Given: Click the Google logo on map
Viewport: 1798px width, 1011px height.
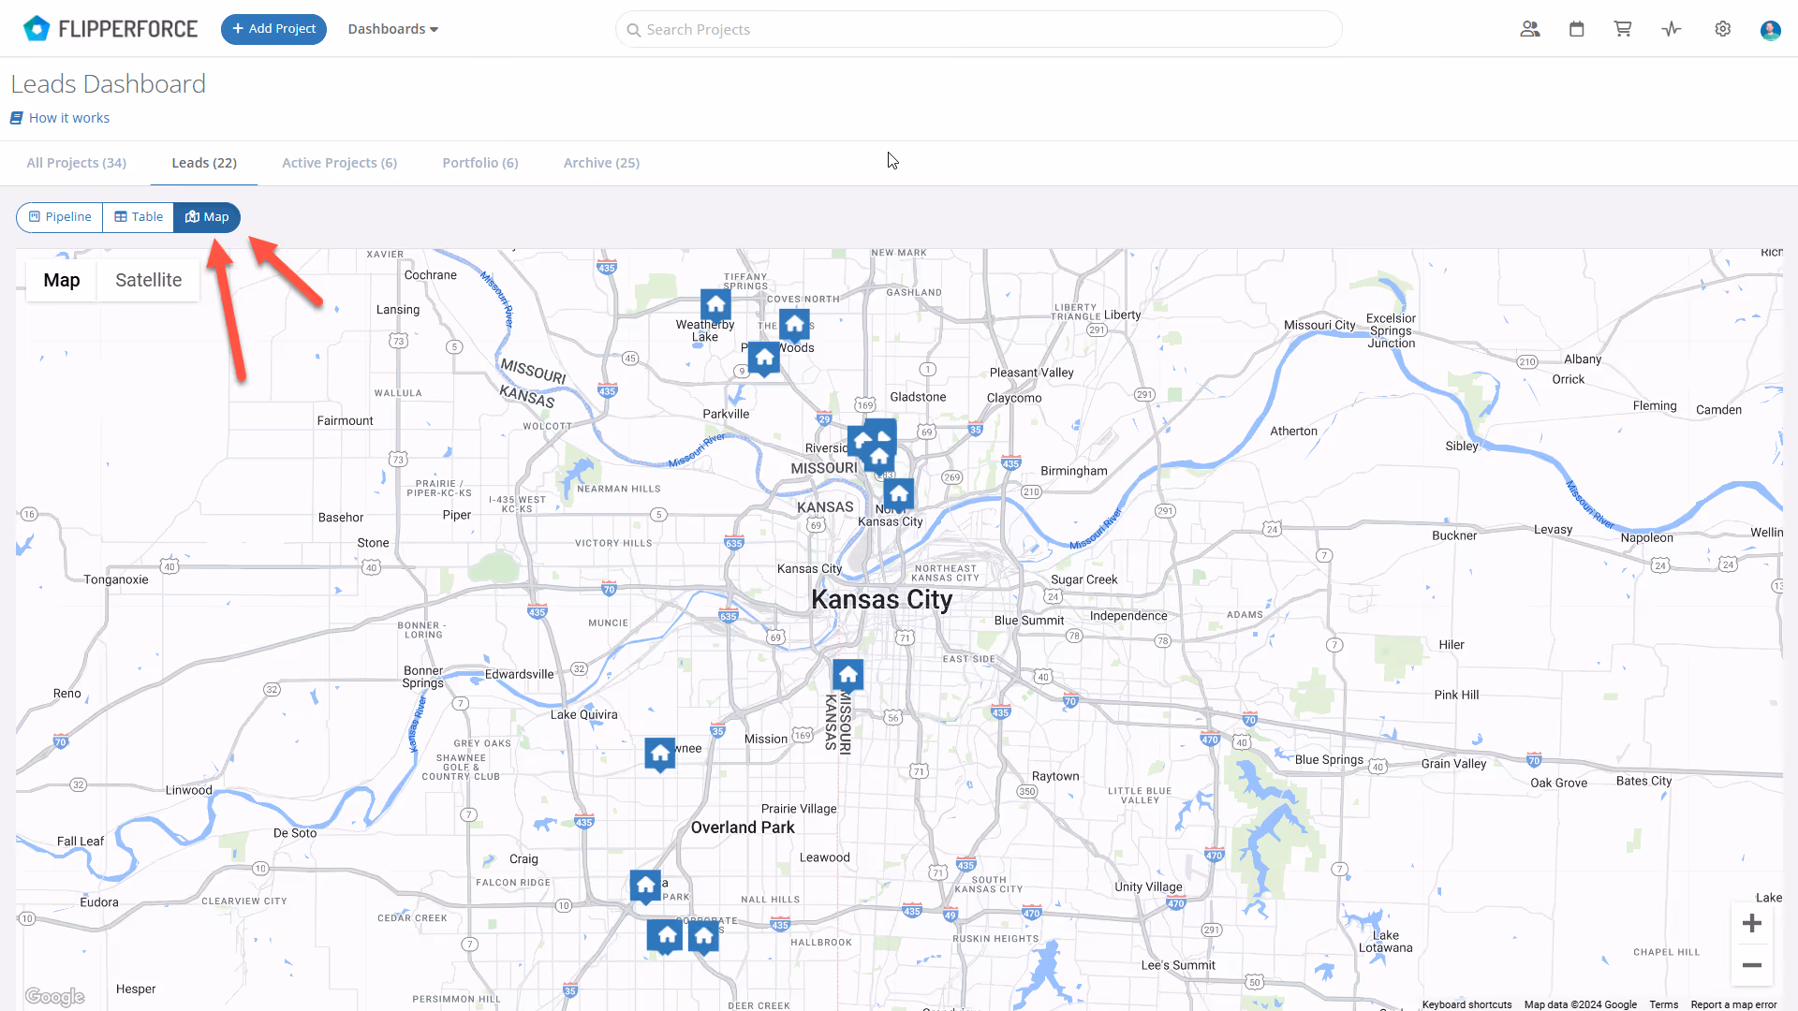Looking at the screenshot, I should [x=54, y=997].
